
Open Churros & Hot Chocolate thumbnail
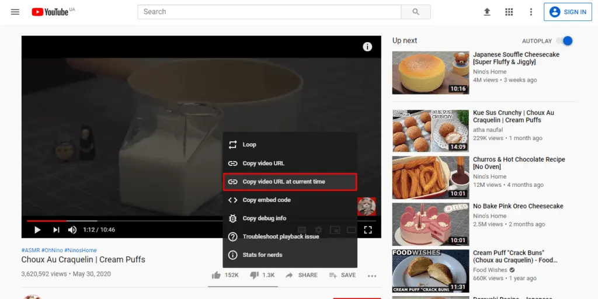click(x=430, y=178)
